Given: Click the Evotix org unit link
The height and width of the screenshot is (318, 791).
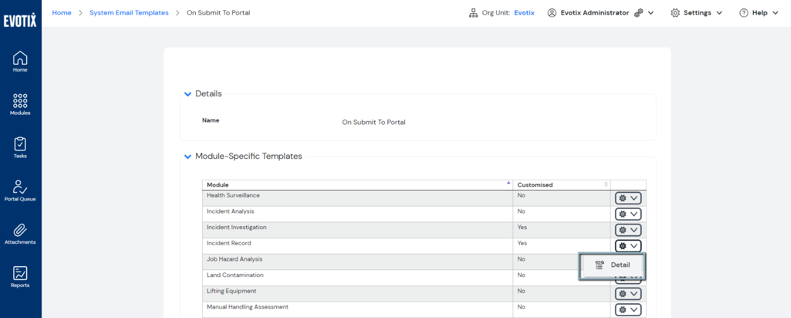Looking at the screenshot, I should click(x=524, y=13).
